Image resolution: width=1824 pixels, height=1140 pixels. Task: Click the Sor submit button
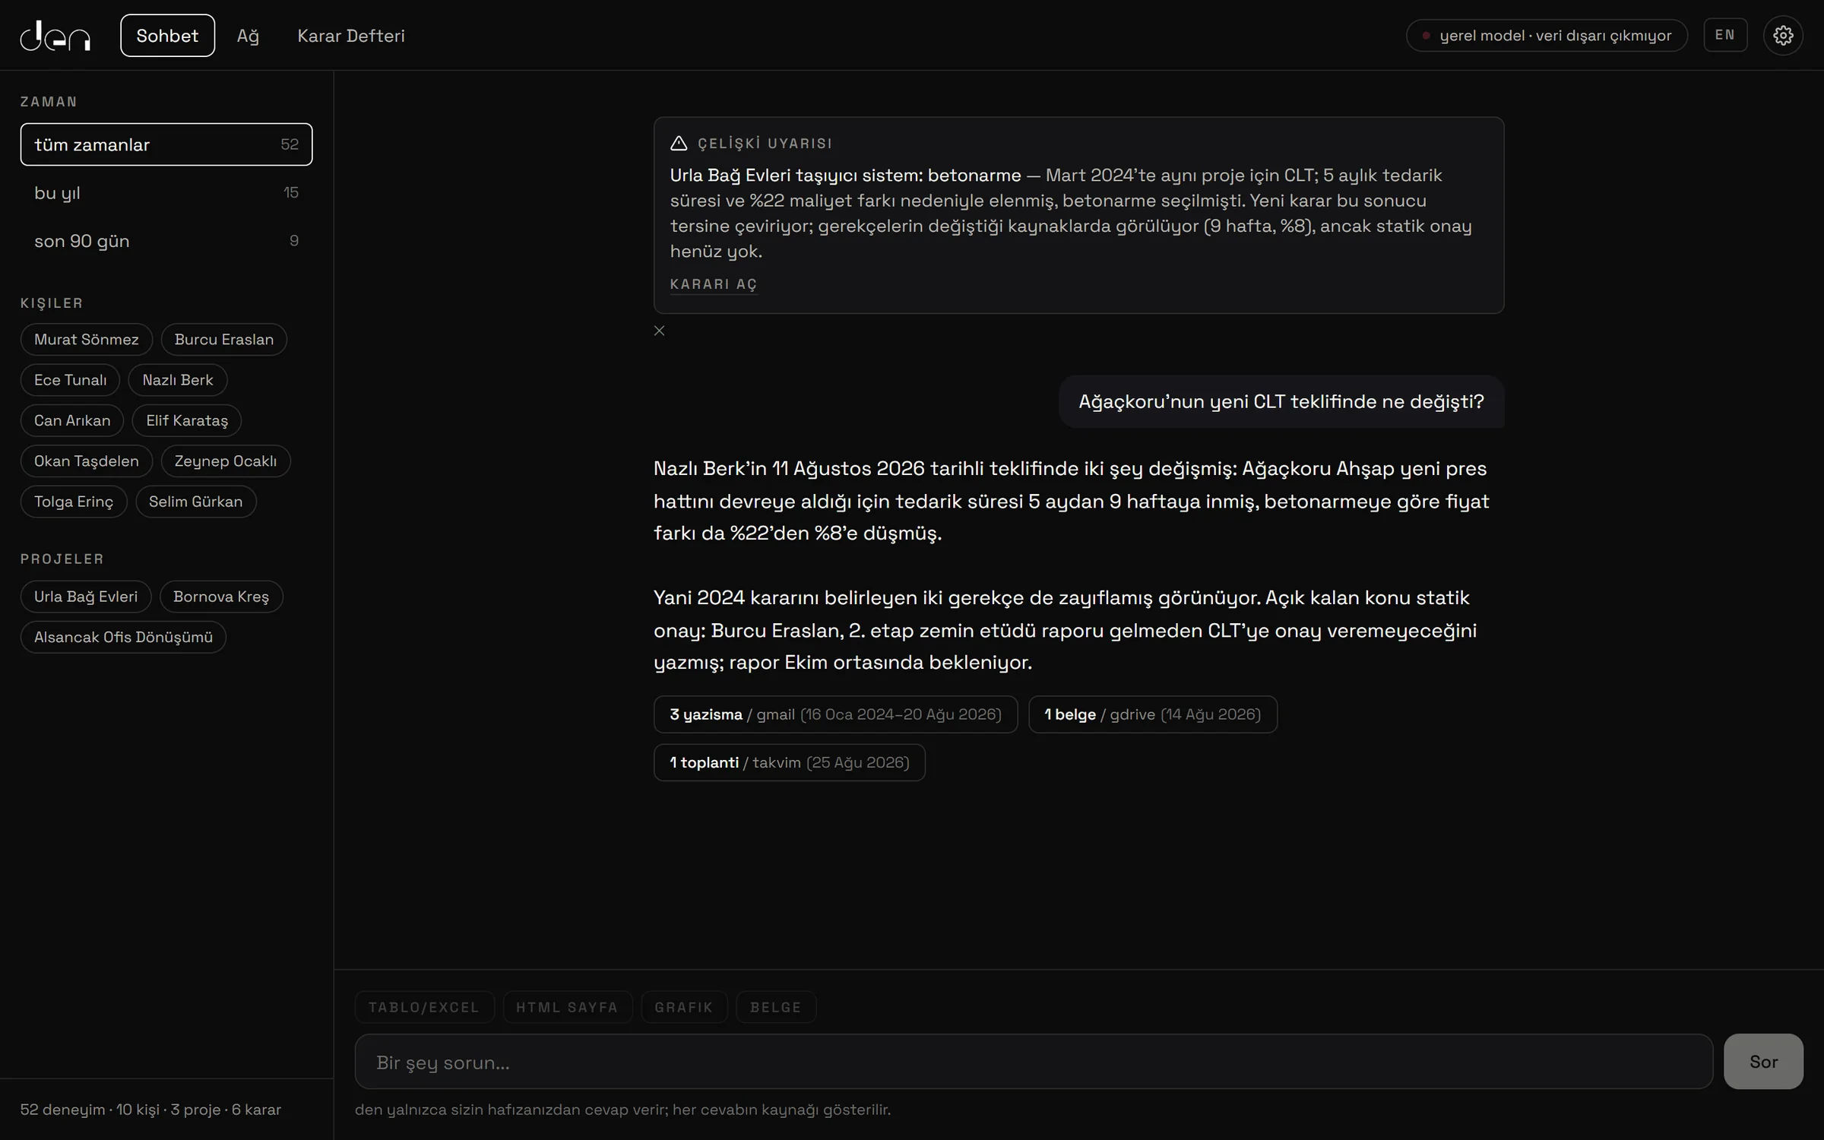click(x=1763, y=1062)
